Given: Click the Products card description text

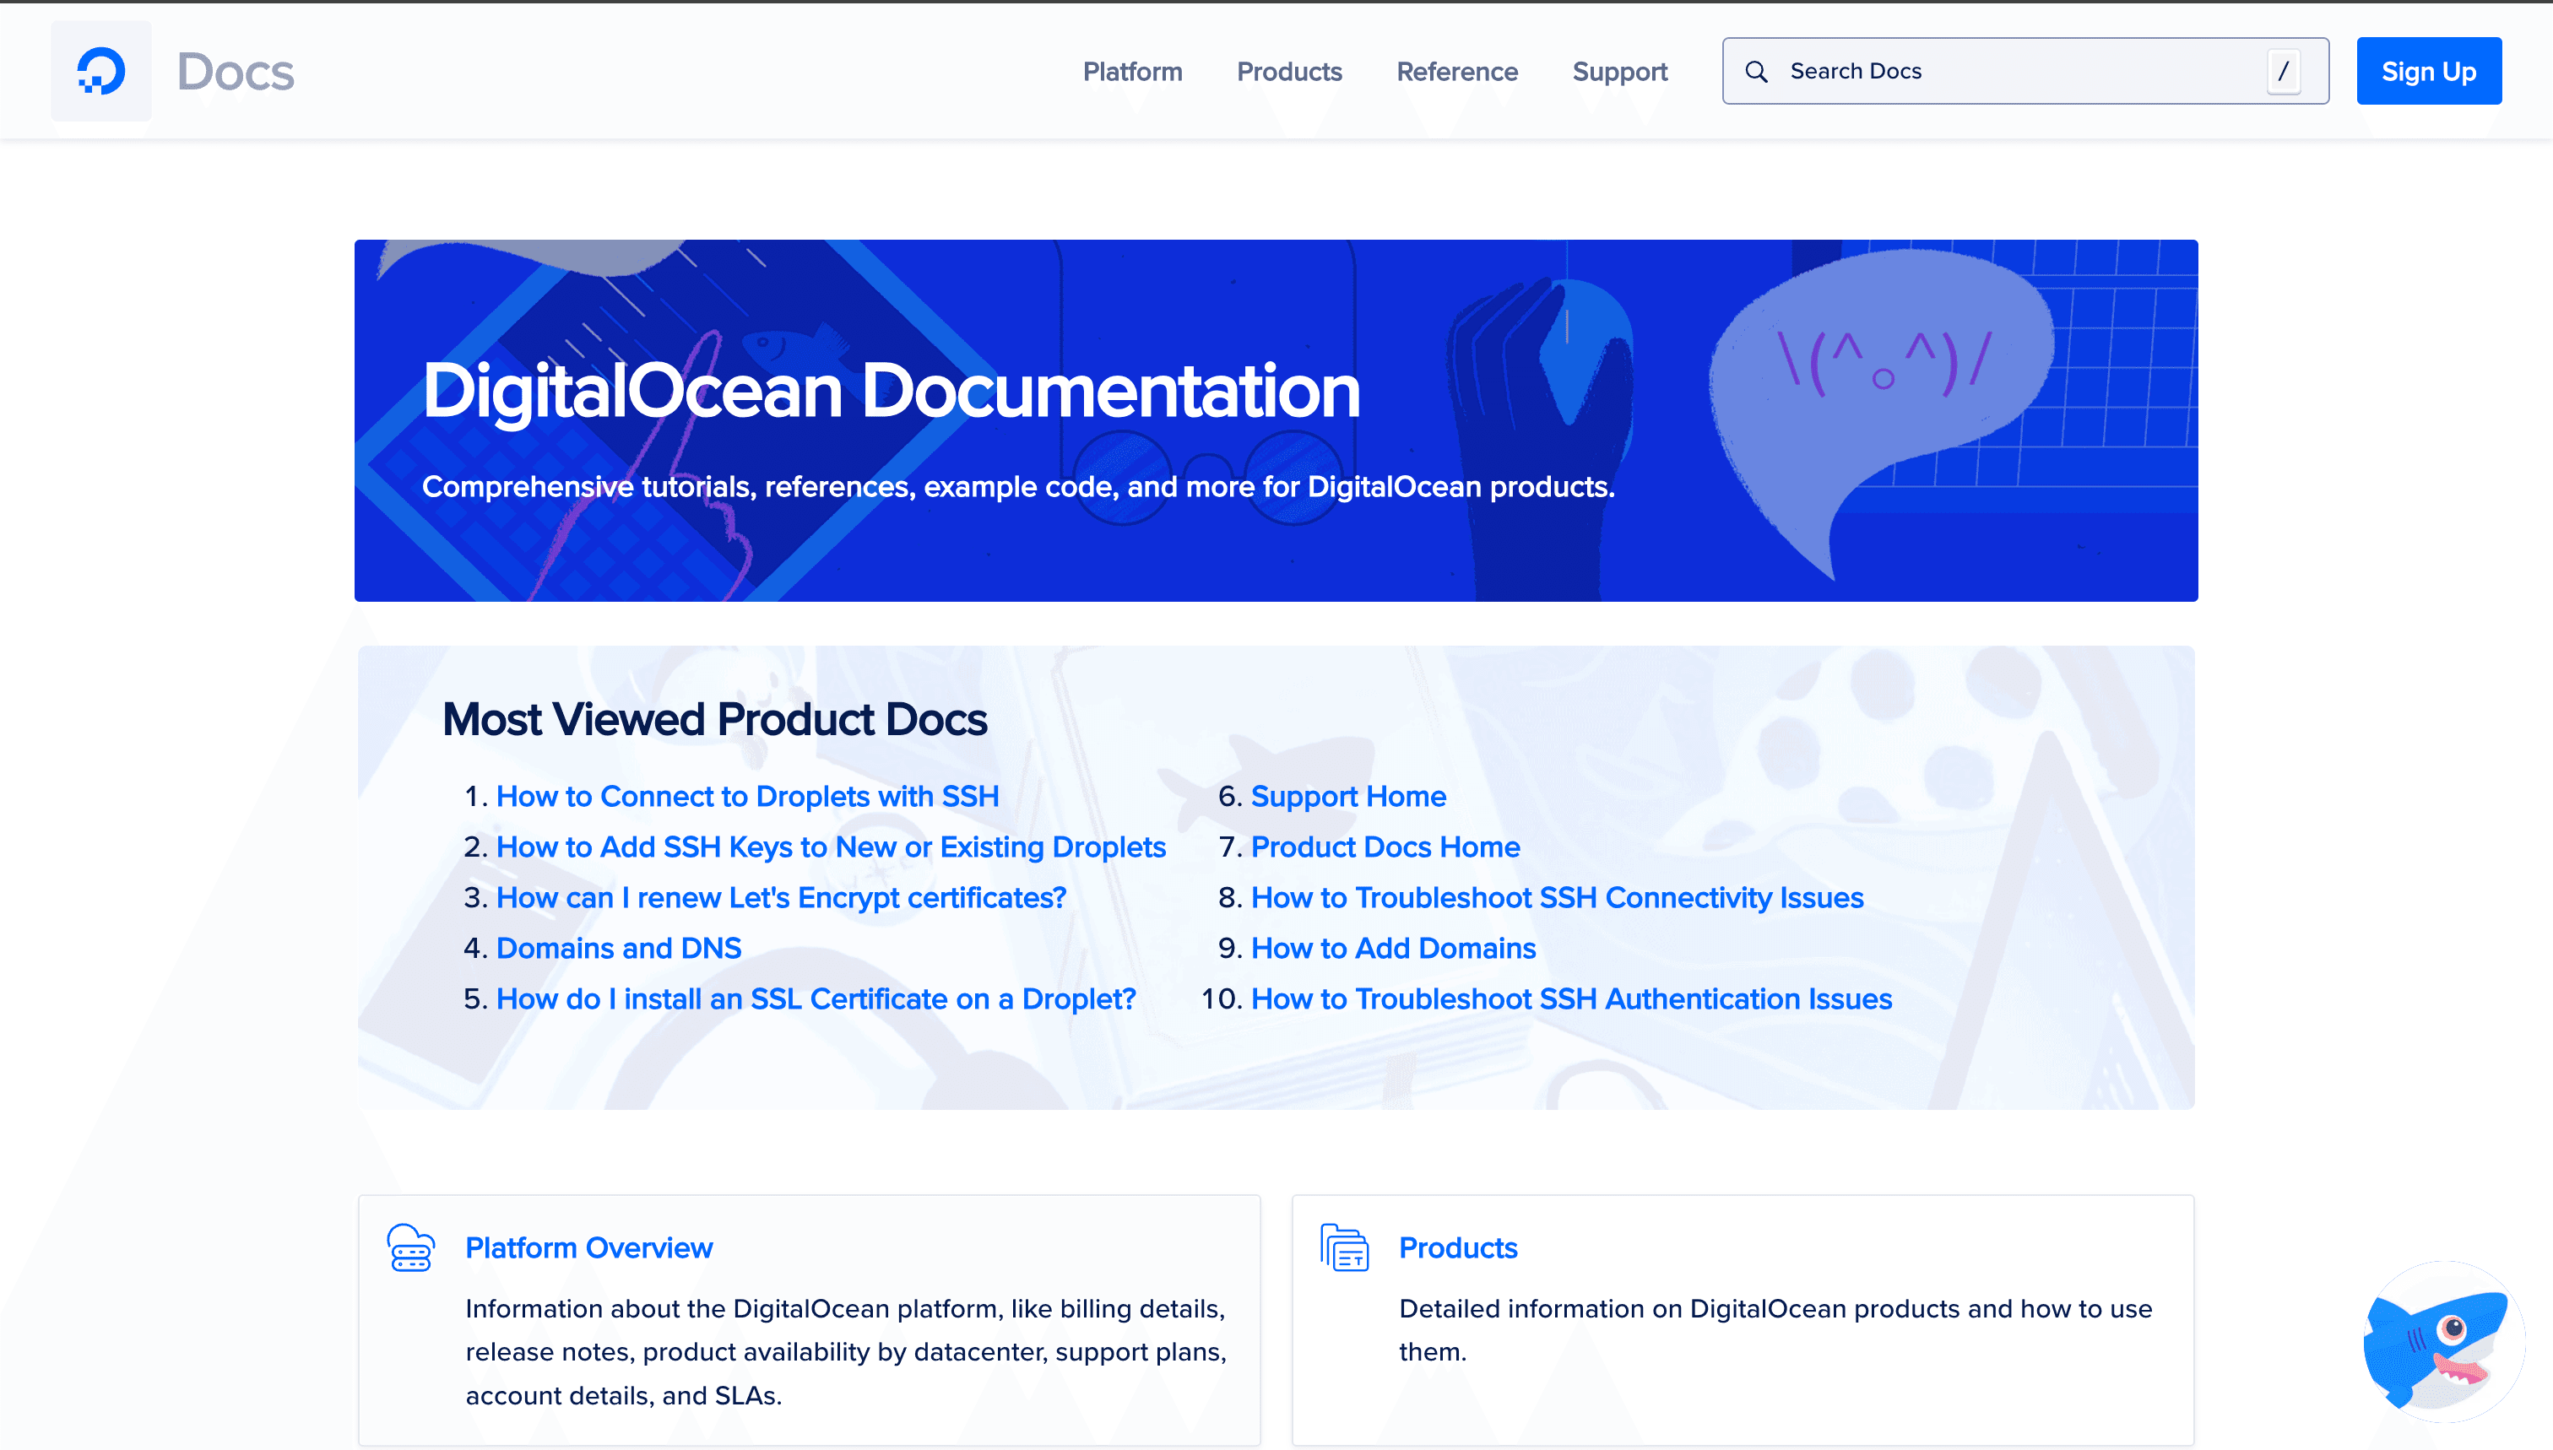Looking at the screenshot, I should click(x=1775, y=1329).
